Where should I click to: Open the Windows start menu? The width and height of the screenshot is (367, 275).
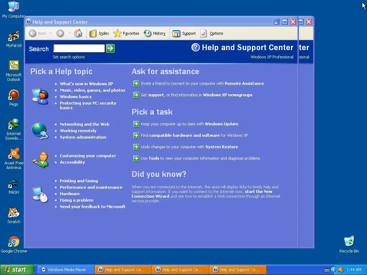(x=17, y=270)
